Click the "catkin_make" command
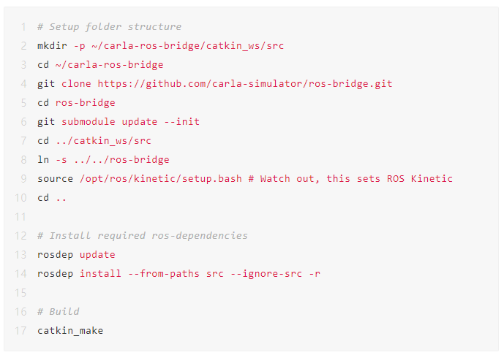 click(70, 330)
